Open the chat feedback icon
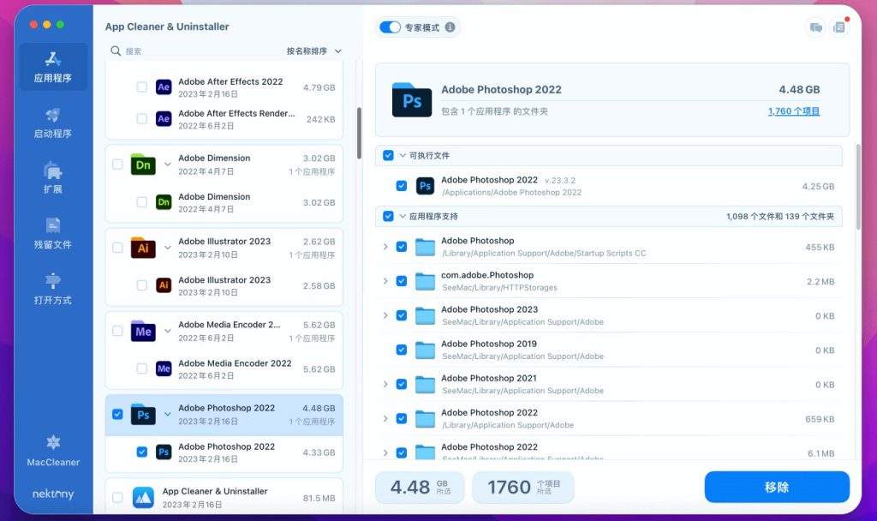 pos(815,27)
